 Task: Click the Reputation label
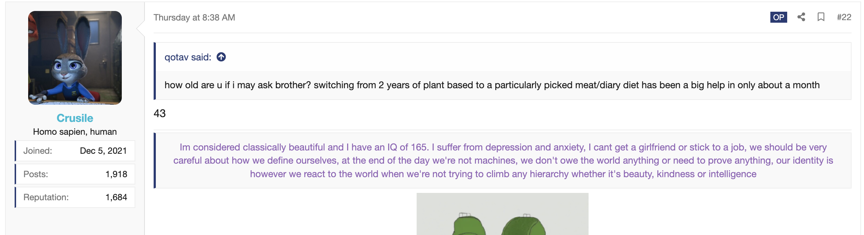(46, 197)
